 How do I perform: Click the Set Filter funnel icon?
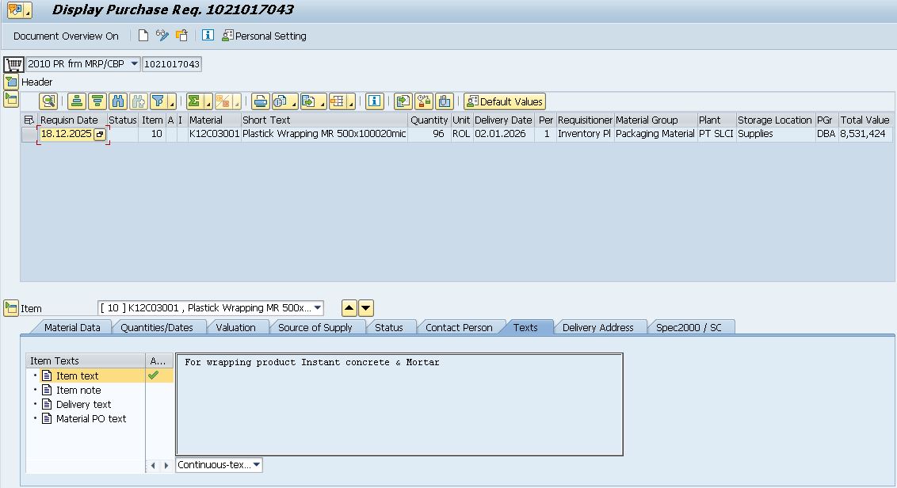click(158, 101)
